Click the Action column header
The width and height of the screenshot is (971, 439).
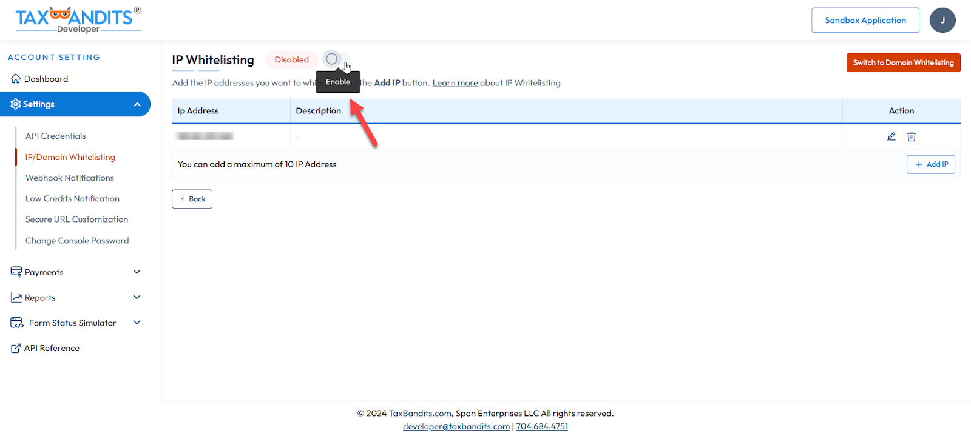[x=901, y=111]
